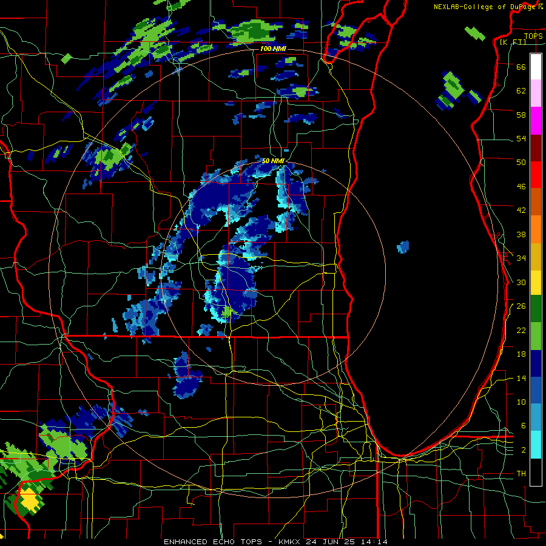Image resolution: width=546 pixels, height=546 pixels.
Task: Click the "66" scale label
Action: [521, 67]
